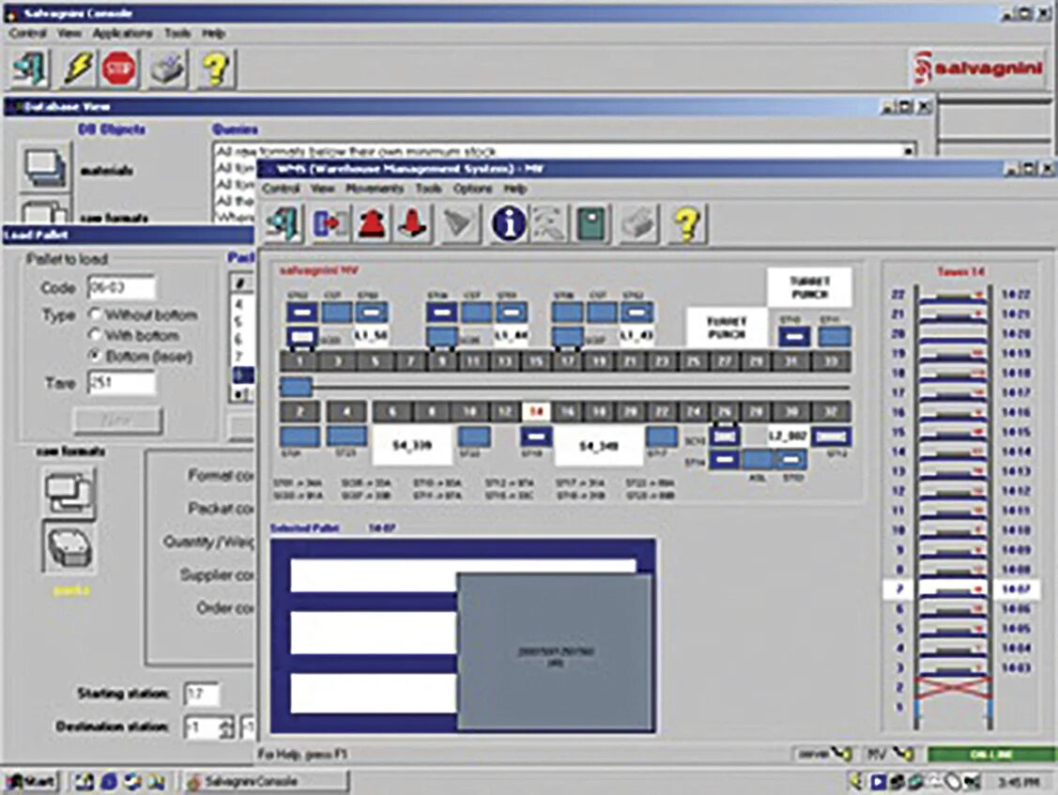Viewport: 1058px width, 795px height.
Task: Click the yellow question mark in Console toolbar
Action: (215, 69)
